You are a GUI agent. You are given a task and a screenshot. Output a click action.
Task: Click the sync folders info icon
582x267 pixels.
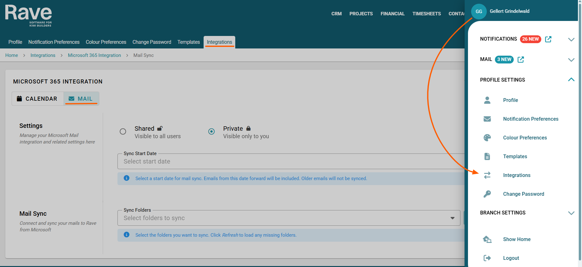coord(127,235)
